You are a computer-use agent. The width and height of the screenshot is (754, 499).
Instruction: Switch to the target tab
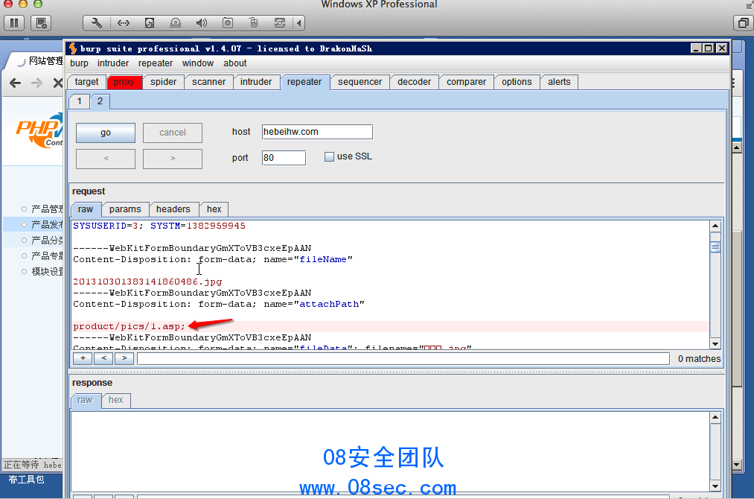[x=86, y=82]
